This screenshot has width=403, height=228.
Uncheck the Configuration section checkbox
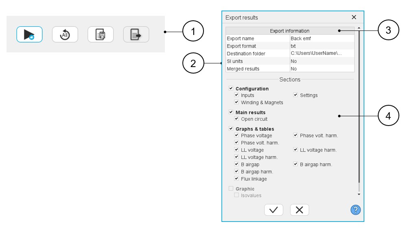[231, 88]
